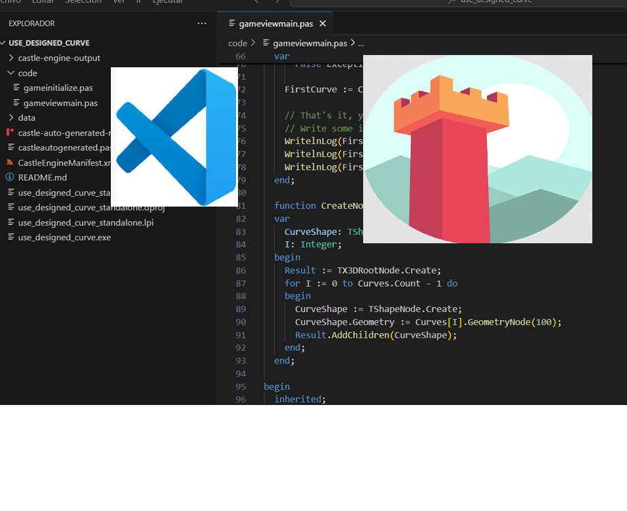Image resolution: width=627 pixels, height=511 pixels.
Task: Click the red icon of castle-auto-generated file
Action: [10, 133]
